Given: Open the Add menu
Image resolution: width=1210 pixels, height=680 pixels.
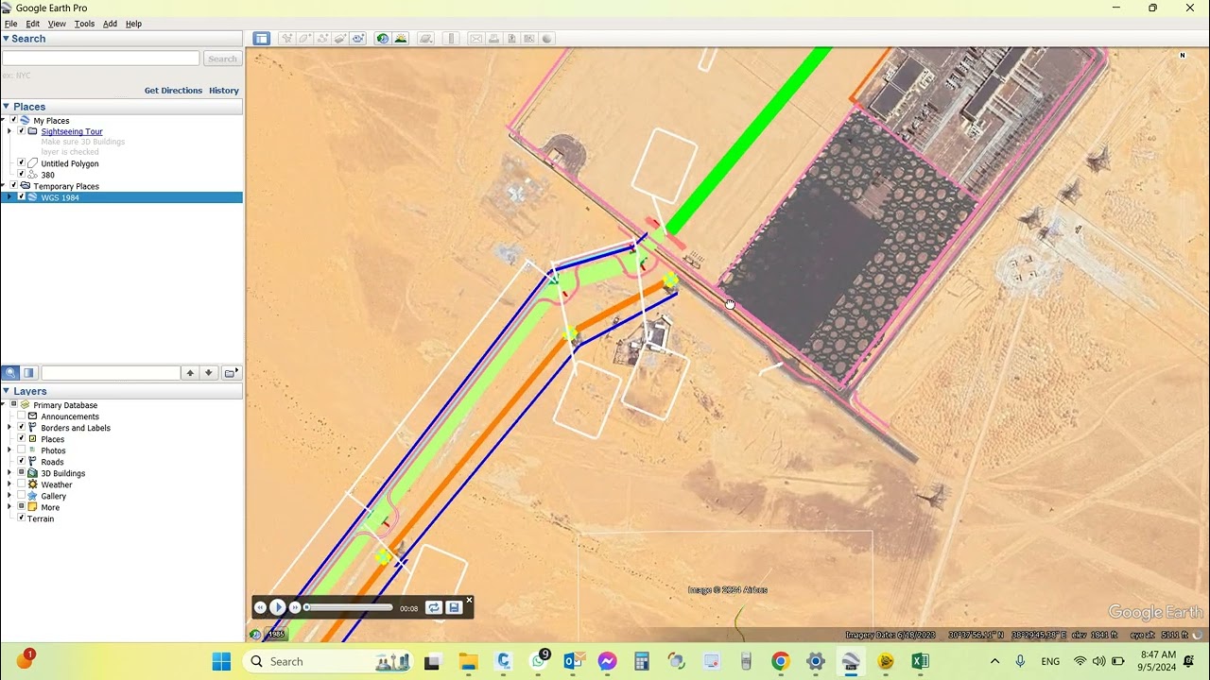Looking at the screenshot, I should (x=110, y=24).
